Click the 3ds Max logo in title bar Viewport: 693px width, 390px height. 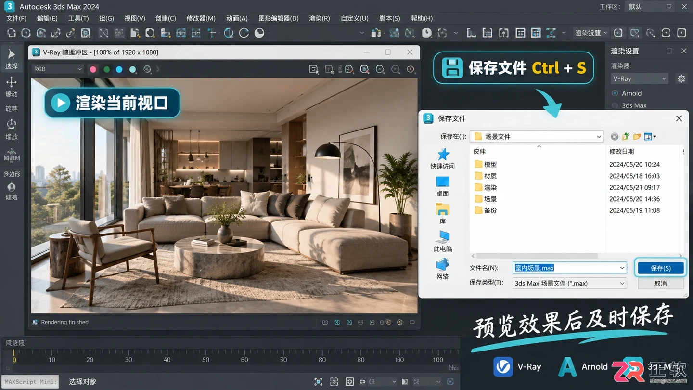(x=9, y=6)
